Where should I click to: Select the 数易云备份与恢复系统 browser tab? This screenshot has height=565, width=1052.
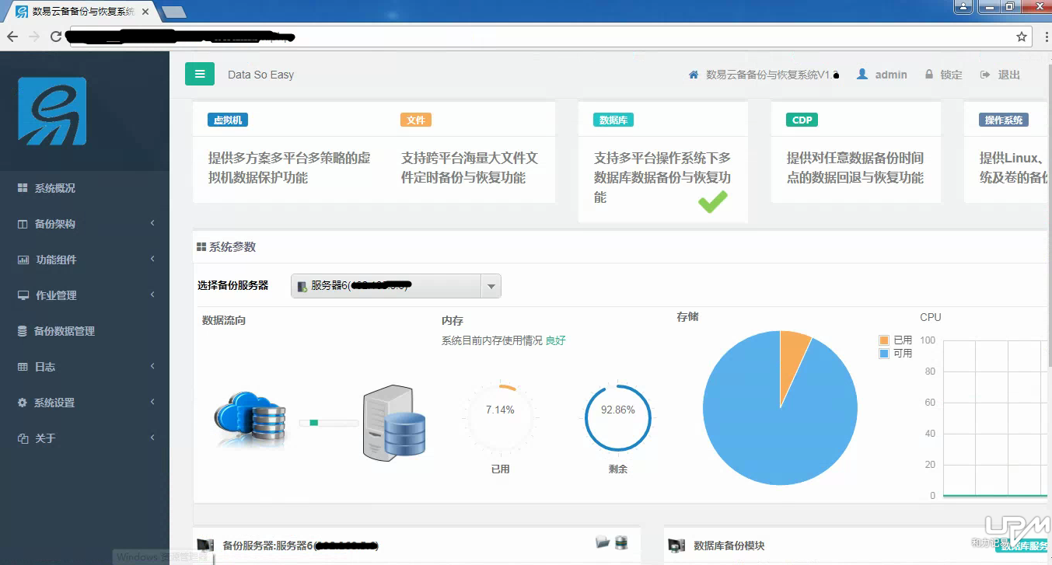click(82, 12)
